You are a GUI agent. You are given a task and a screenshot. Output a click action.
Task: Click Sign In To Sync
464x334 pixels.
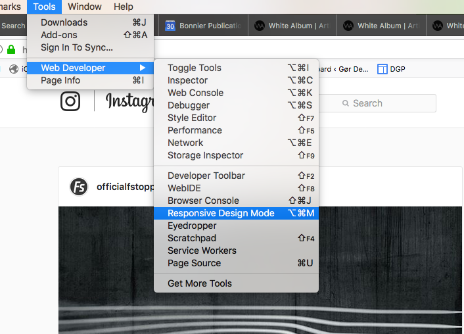[x=76, y=47]
